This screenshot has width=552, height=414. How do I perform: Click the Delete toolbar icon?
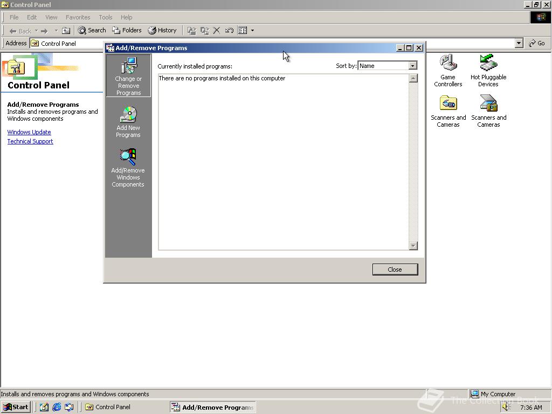tap(217, 31)
